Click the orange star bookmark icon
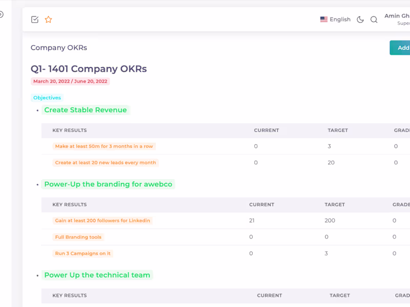This screenshot has height=307, width=410. [x=48, y=19]
